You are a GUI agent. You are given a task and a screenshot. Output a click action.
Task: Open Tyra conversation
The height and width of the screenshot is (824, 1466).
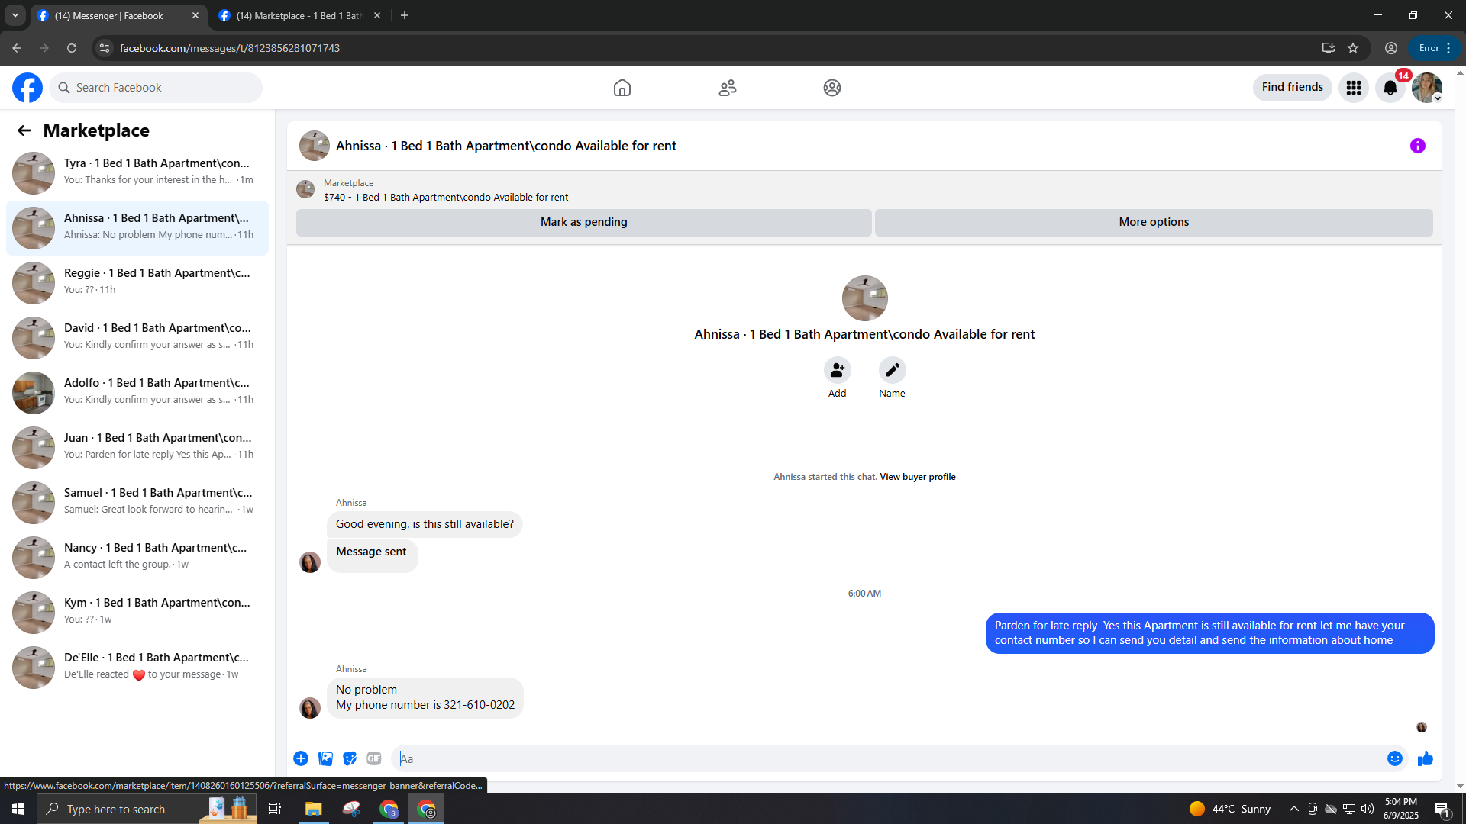point(137,172)
